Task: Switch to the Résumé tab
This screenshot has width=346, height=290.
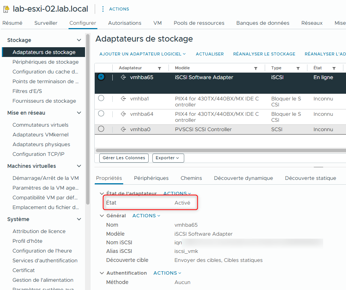Action: click(12, 23)
